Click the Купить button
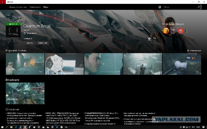This screenshot has height=129, width=207. 30,43
